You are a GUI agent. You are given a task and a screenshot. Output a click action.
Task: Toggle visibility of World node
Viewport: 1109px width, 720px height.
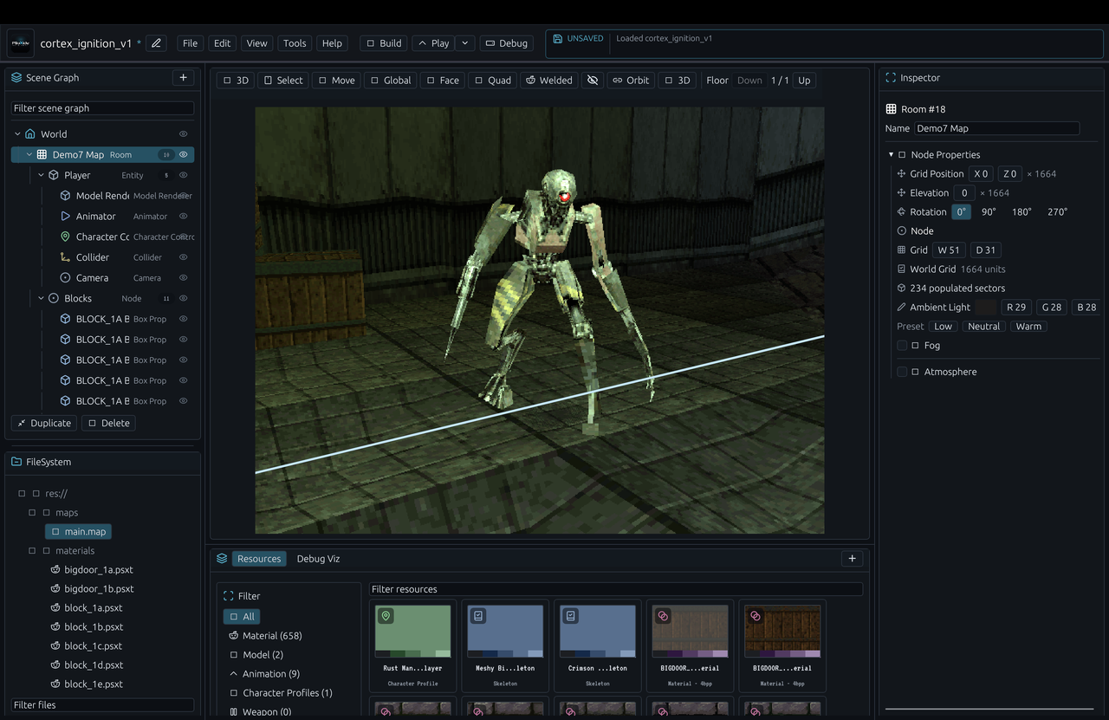click(x=184, y=133)
